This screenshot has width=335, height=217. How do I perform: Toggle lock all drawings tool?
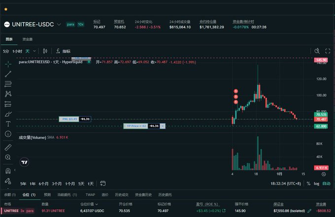(x=8, y=181)
